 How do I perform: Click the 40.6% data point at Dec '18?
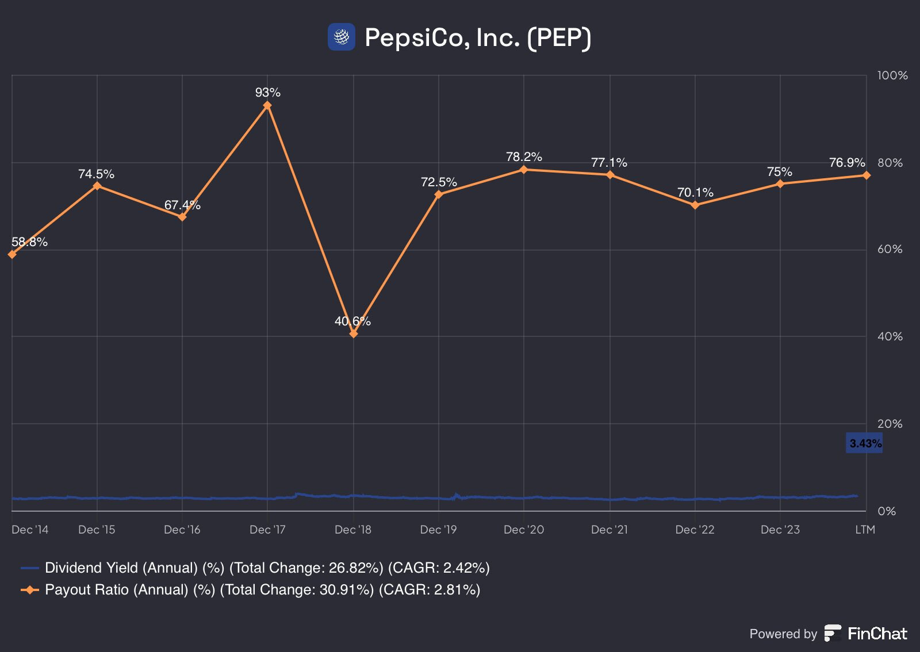[353, 333]
